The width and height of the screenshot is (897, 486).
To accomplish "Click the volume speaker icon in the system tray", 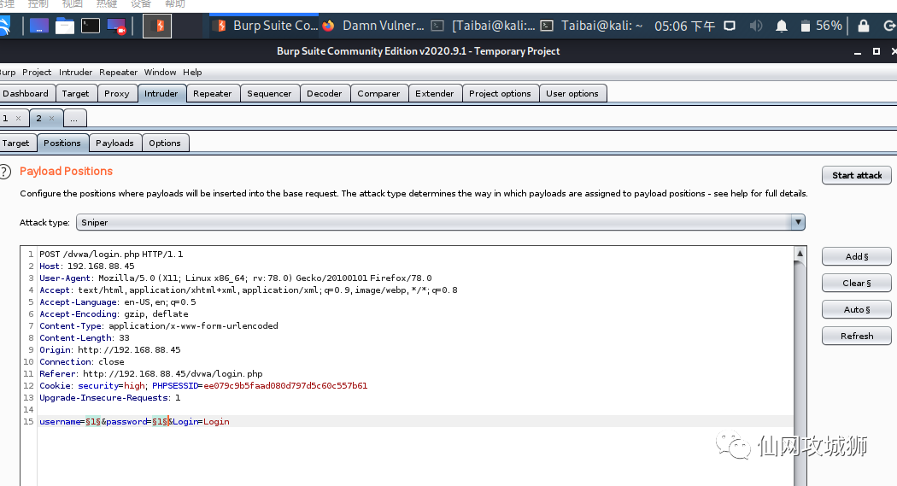I will [756, 26].
